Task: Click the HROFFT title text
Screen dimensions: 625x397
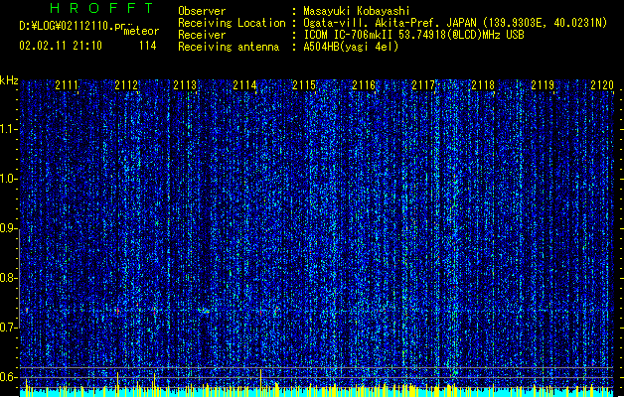Action: tap(101, 8)
